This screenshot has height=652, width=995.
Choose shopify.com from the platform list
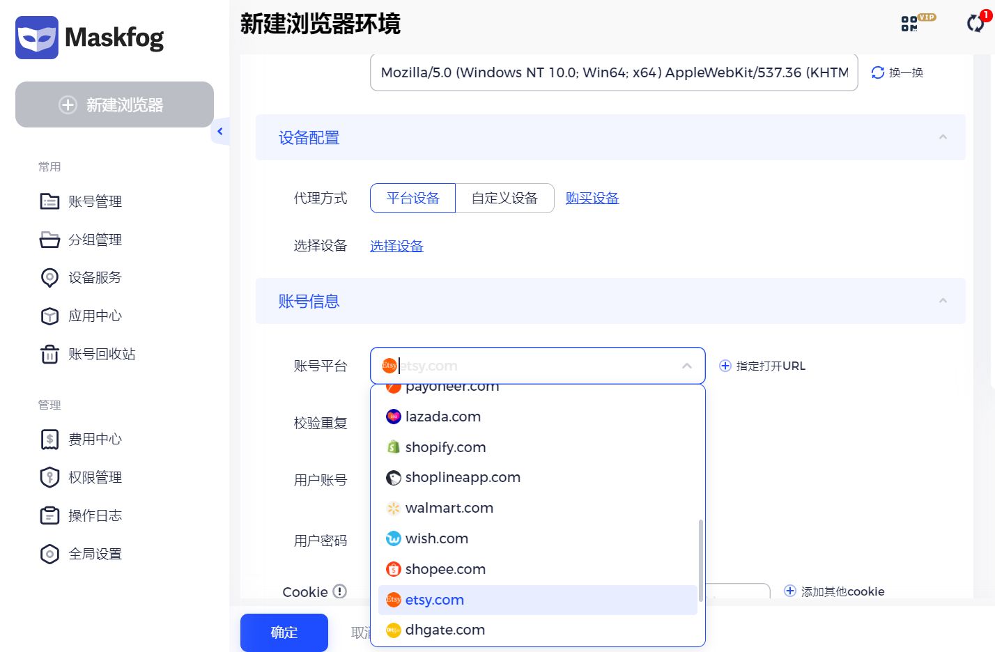[x=537, y=447]
